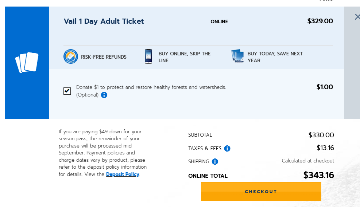The image size is (360, 208).
Task: Click the Risk-Free Refunds badge icon
Action: tap(71, 56)
